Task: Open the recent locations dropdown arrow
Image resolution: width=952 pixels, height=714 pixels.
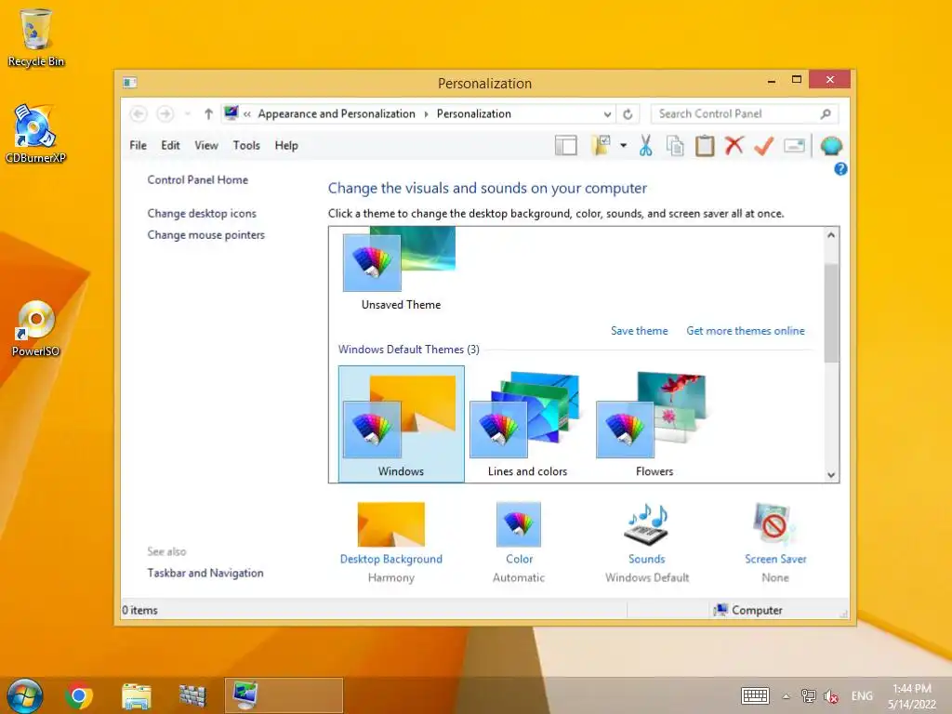Action: [188, 113]
